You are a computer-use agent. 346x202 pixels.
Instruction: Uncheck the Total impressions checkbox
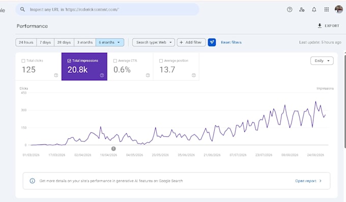pos(69,61)
